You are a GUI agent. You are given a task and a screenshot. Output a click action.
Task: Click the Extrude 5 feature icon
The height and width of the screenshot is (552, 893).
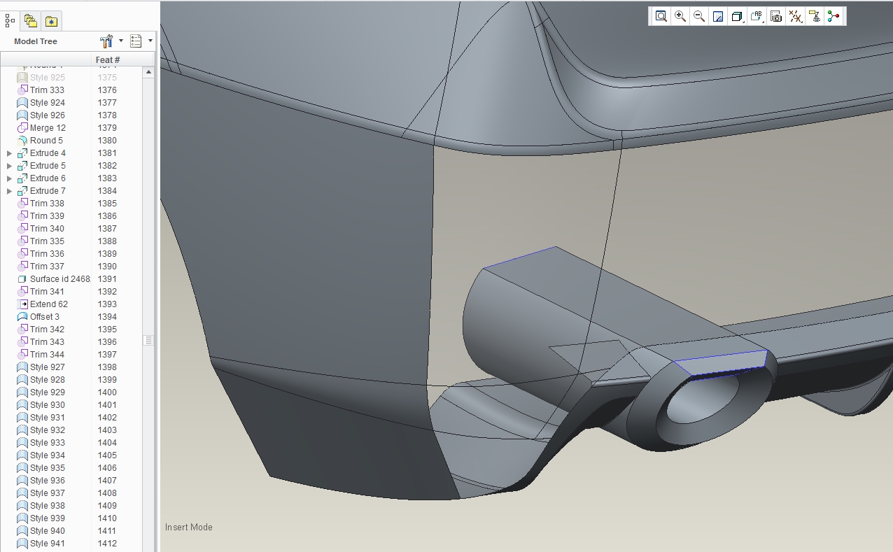[22, 166]
